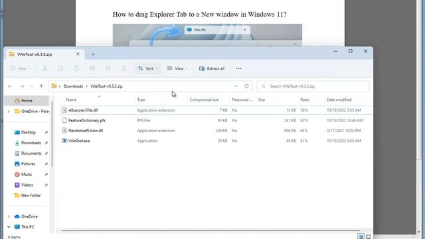Add a new Explorer tab
Screen dimensions: 425x239
(x=93, y=54)
